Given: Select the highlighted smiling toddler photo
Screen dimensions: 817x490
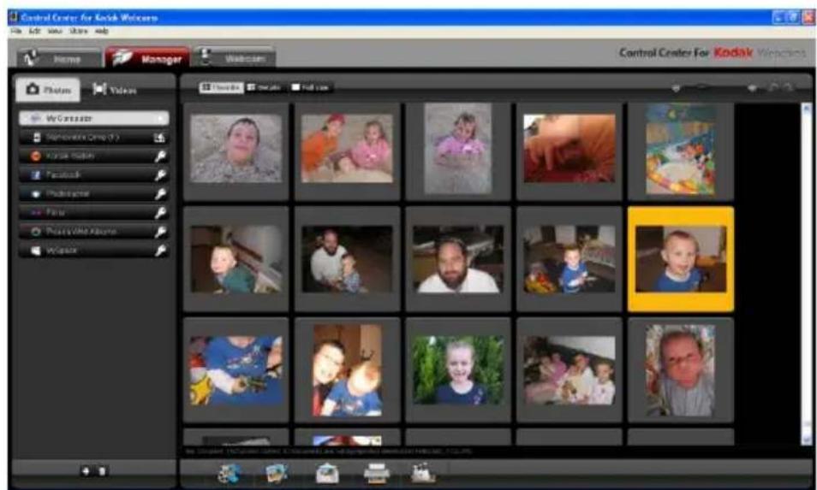Looking at the screenshot, I should tap(681, 258).
